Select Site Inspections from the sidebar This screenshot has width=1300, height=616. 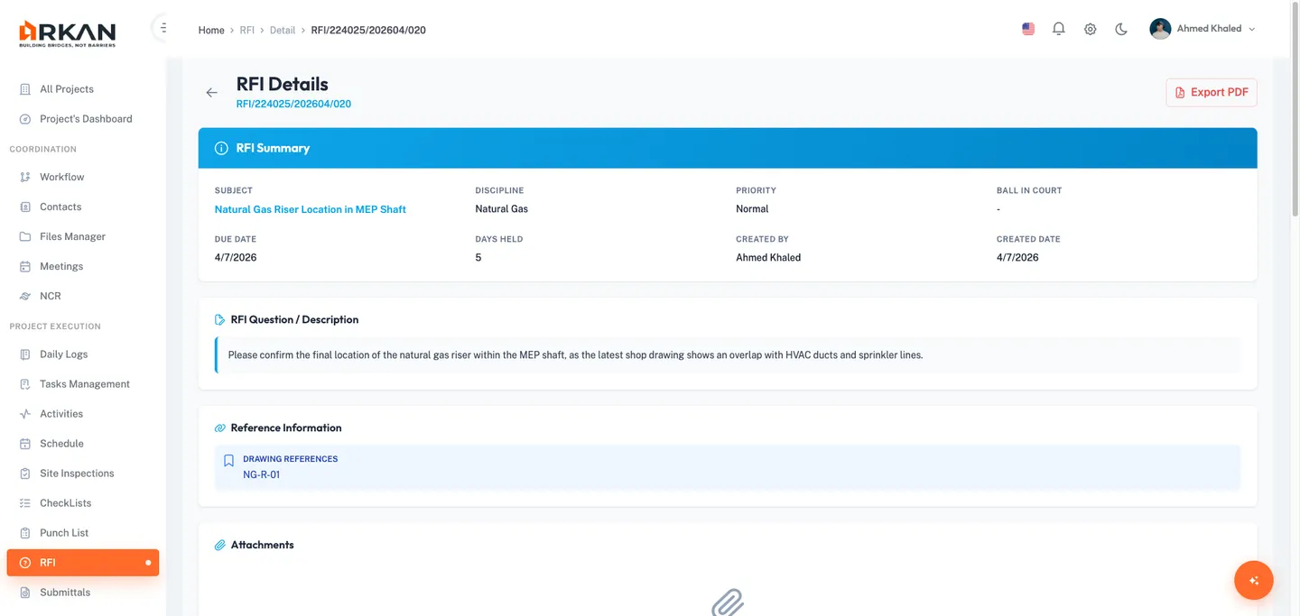click(x=77, y=473)
